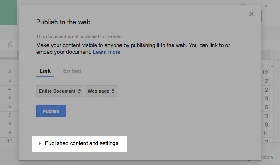
Task: Close the Publish to the web dialog
Action: tap(251, 14)
